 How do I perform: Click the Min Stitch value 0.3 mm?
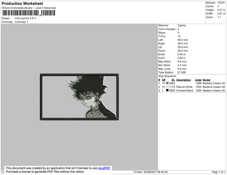(182, 65)
